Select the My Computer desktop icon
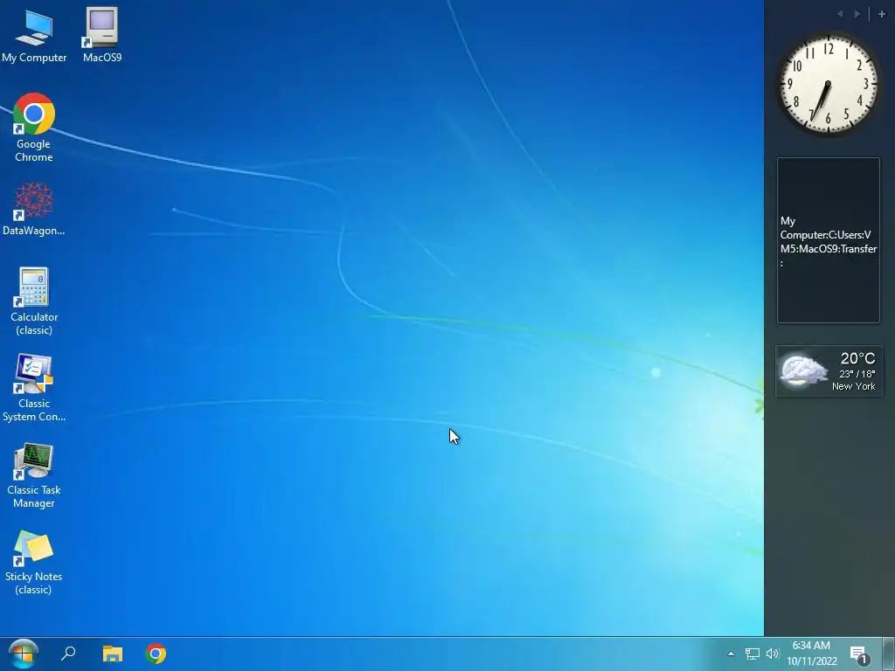Viewport: 895px width, 671px height. [34, 35]
